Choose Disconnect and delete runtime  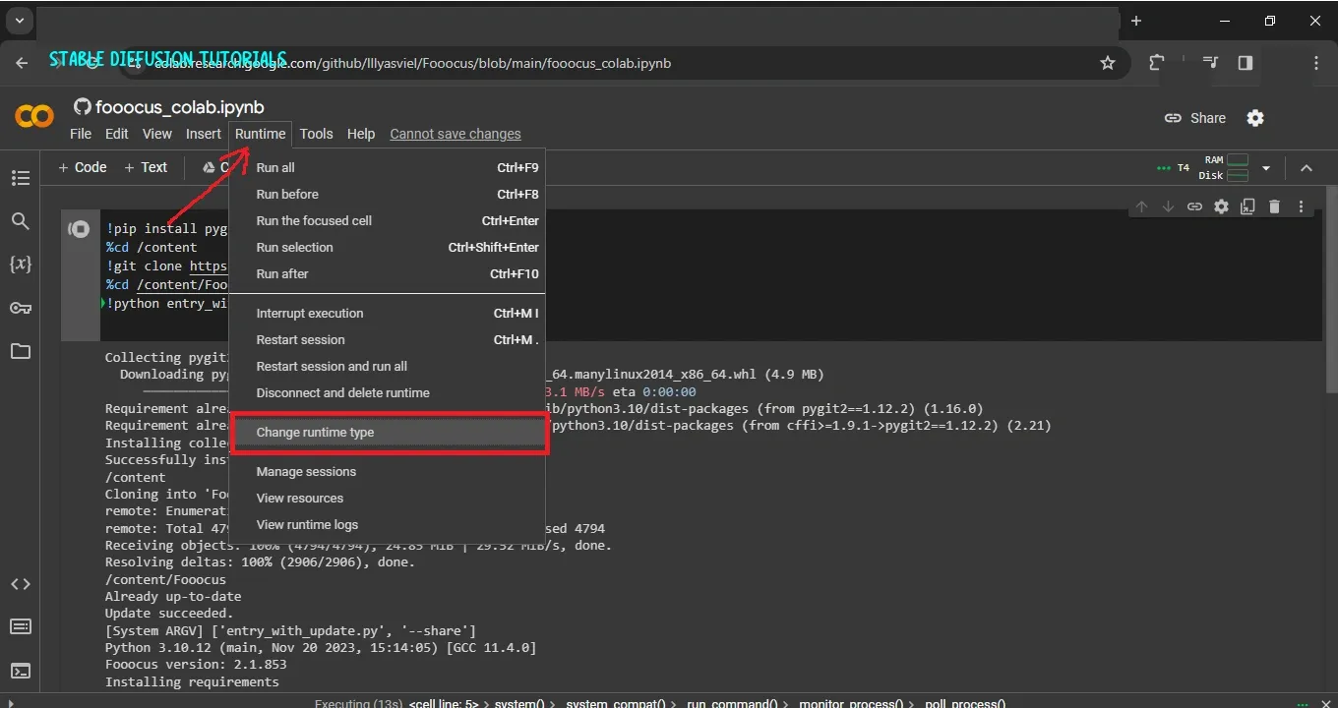coord(388,393)
